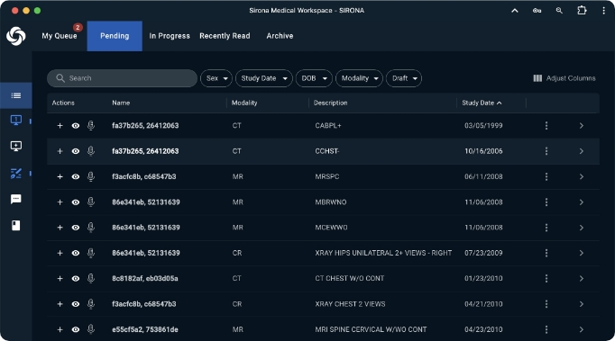Open the Archive tab
Screen dimensions: 615x341
280,36
